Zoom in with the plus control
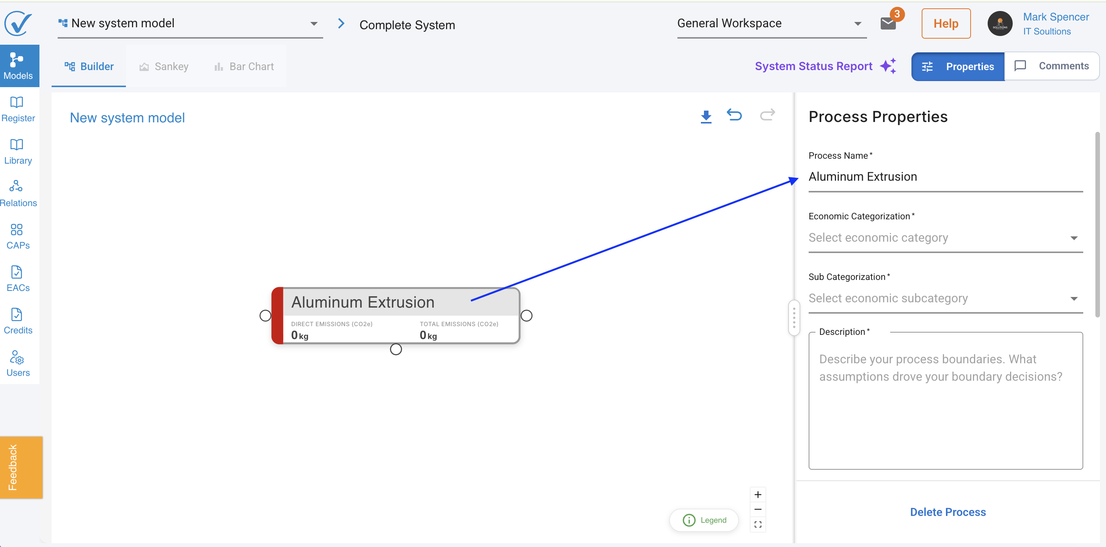The width and height of the screenshot is (1106, 547). click(x=758, y=495)
